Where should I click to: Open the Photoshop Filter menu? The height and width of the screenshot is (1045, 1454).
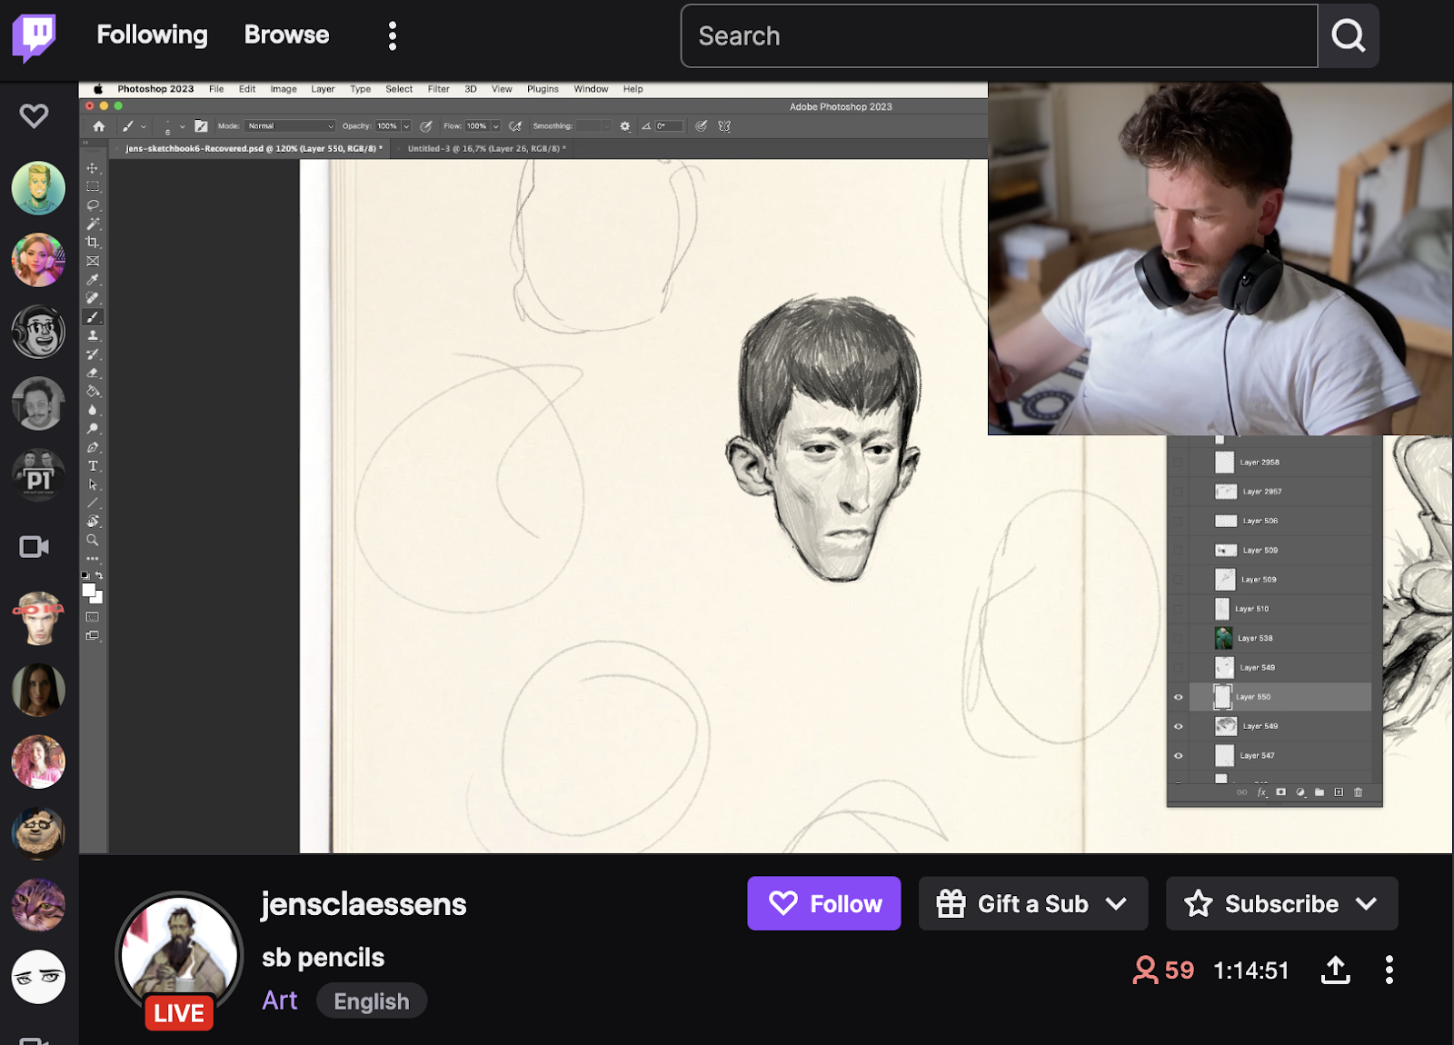coord(438,88)
